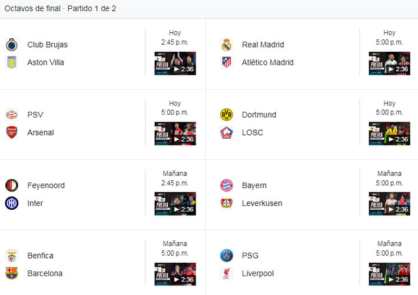Click the Real Madrid crest icon
The width and height of the screenshot is (418, 295).
(x=227, y=45)
